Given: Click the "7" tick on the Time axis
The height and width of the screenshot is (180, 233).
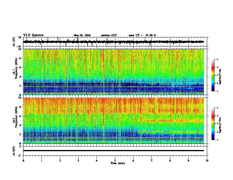Looking at the screenshot, I should coord(152,161).
